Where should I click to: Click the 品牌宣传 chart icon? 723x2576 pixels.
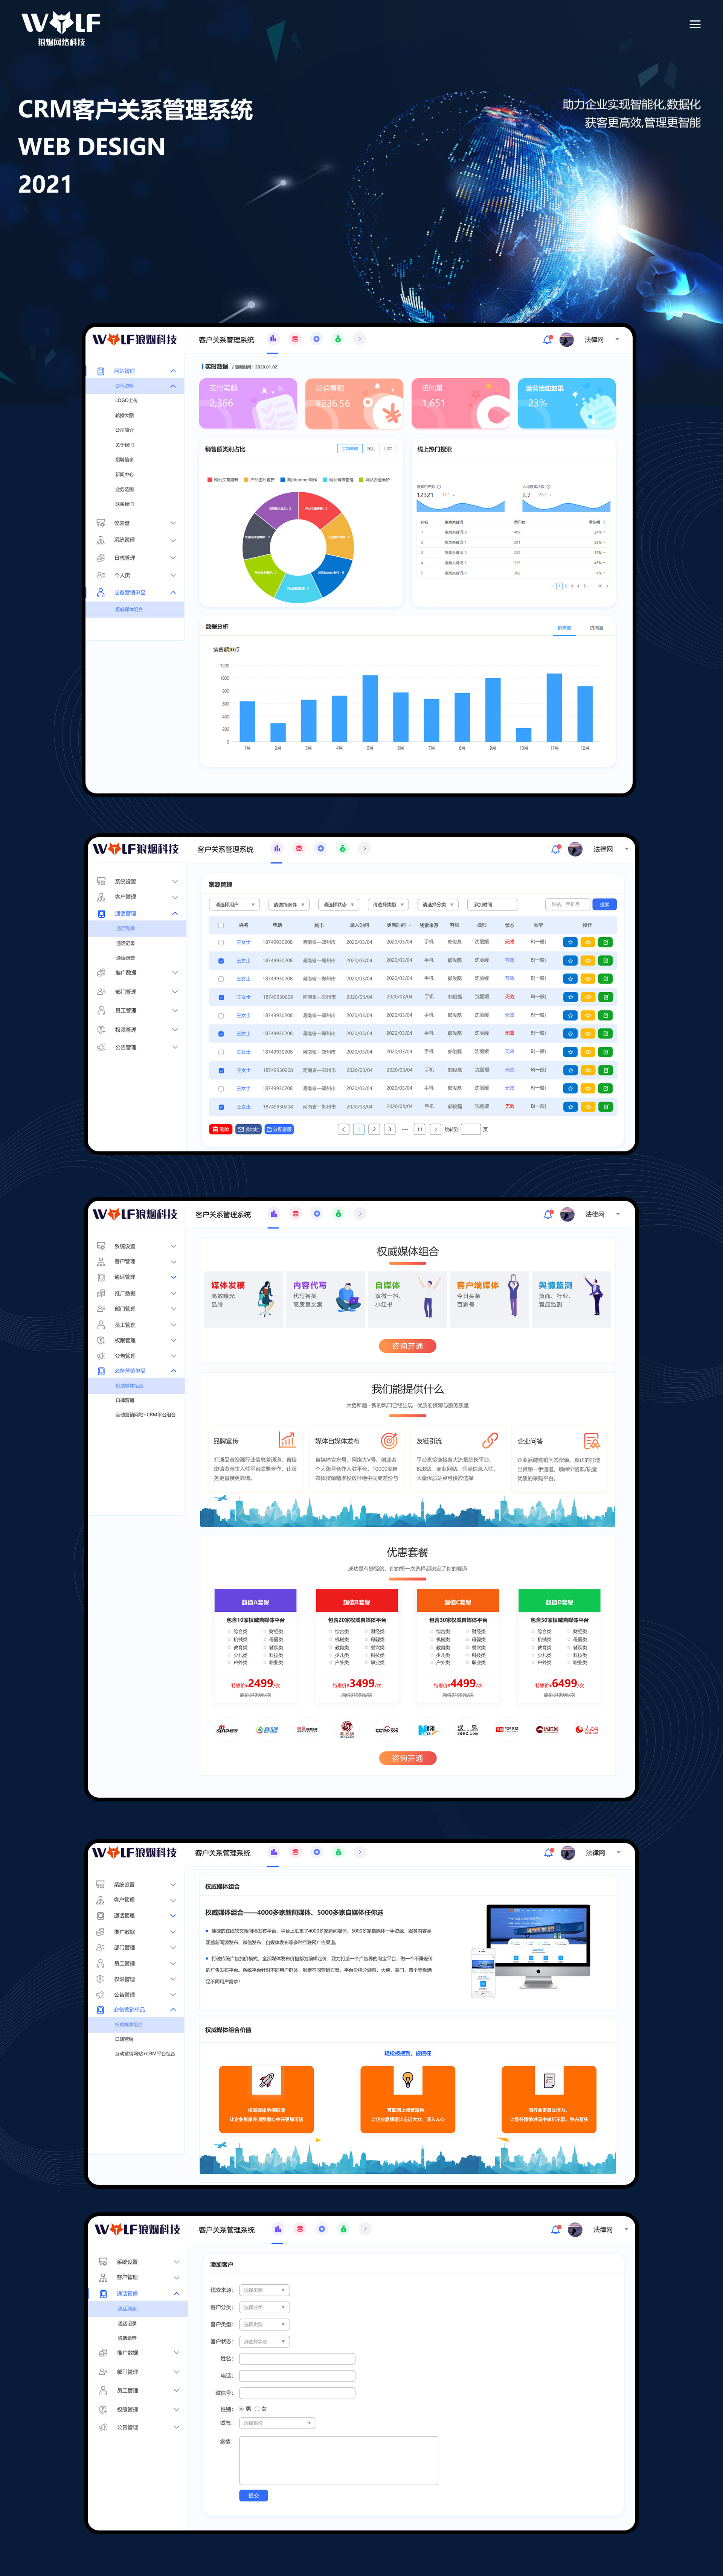(287, 1440)
